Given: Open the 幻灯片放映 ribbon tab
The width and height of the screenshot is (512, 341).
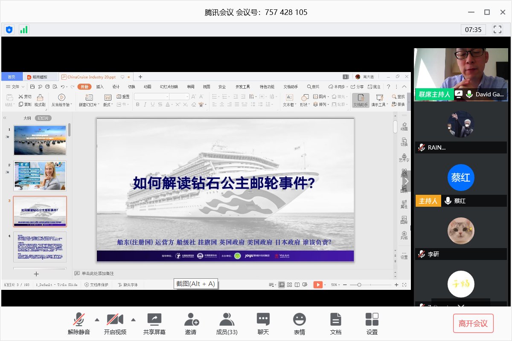Looking at the screenshot, I should click(x=169, y=87).
